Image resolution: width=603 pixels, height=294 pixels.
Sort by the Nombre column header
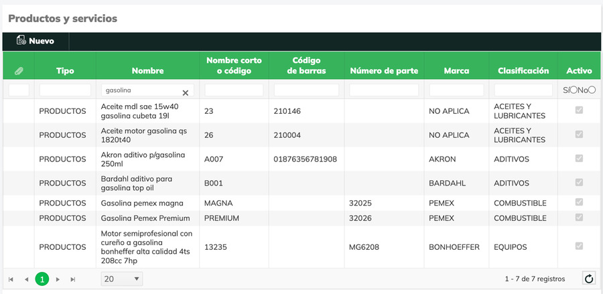tap(147, 70)
